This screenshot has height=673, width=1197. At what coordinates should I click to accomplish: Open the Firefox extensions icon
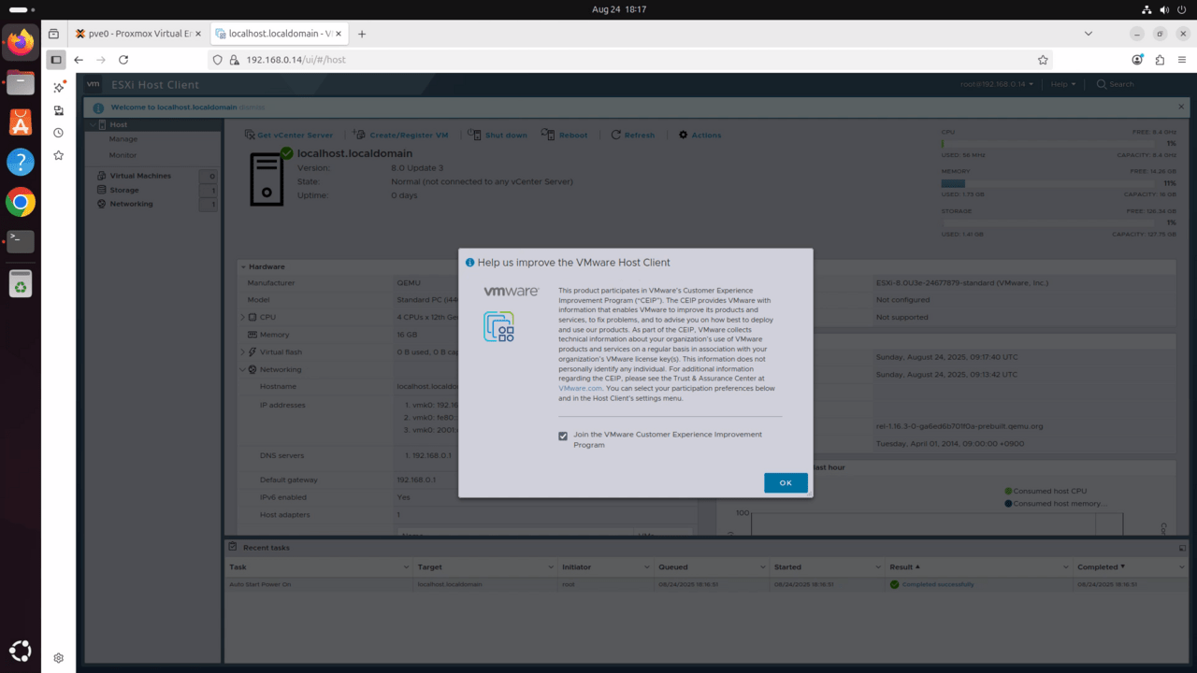pyautogui.click(x=1160, y=60)
